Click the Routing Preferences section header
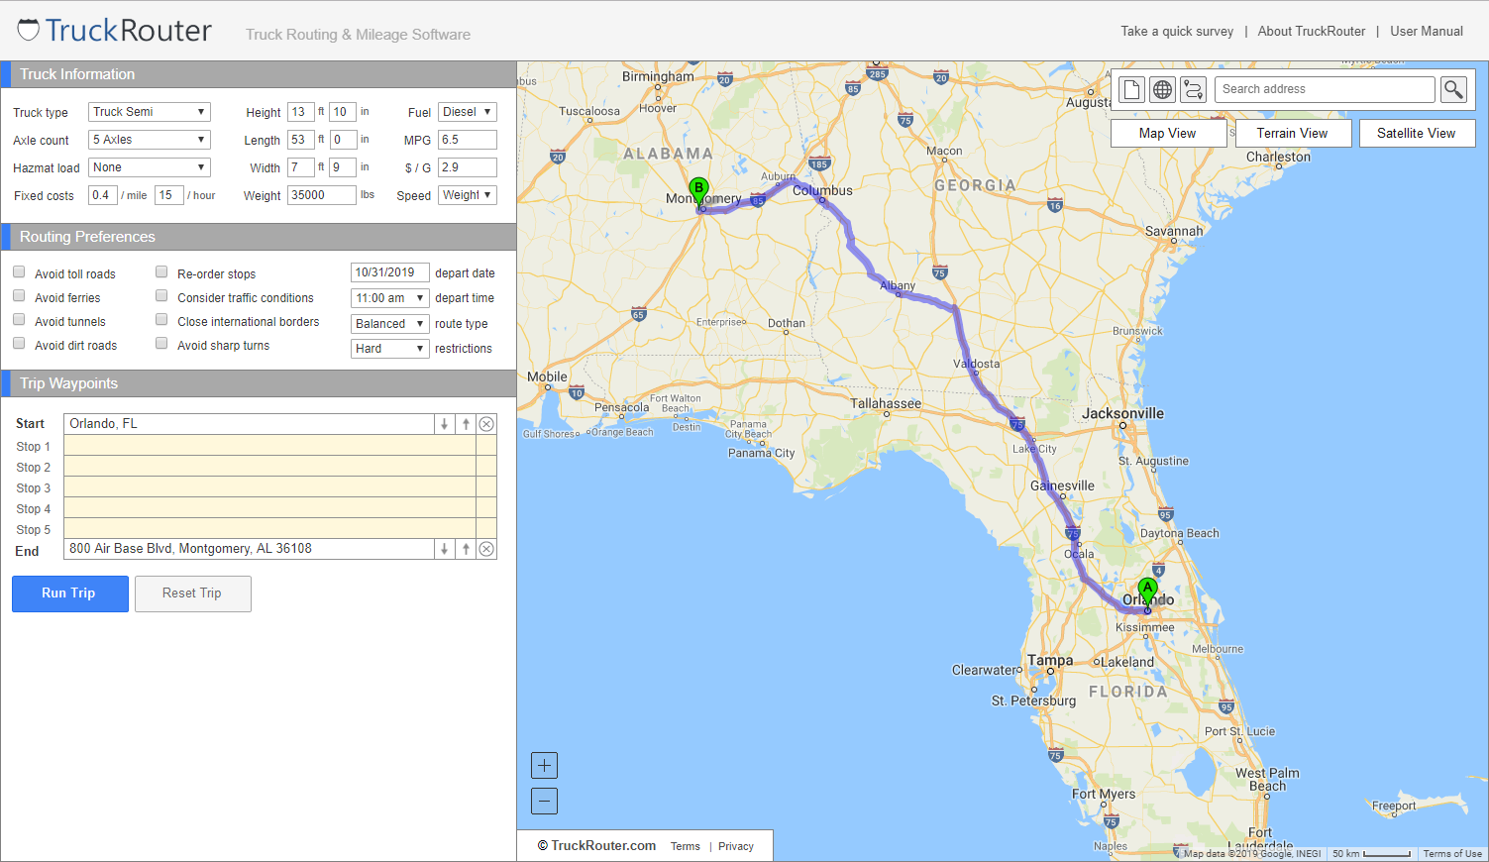 (x=259, y=237)
